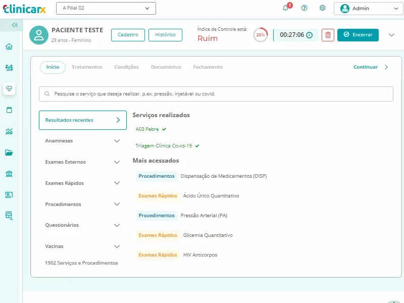The width and height of the screenshot is (404, 303).
Task: Open the settings gear icon
Action: [x=322, y=8]
